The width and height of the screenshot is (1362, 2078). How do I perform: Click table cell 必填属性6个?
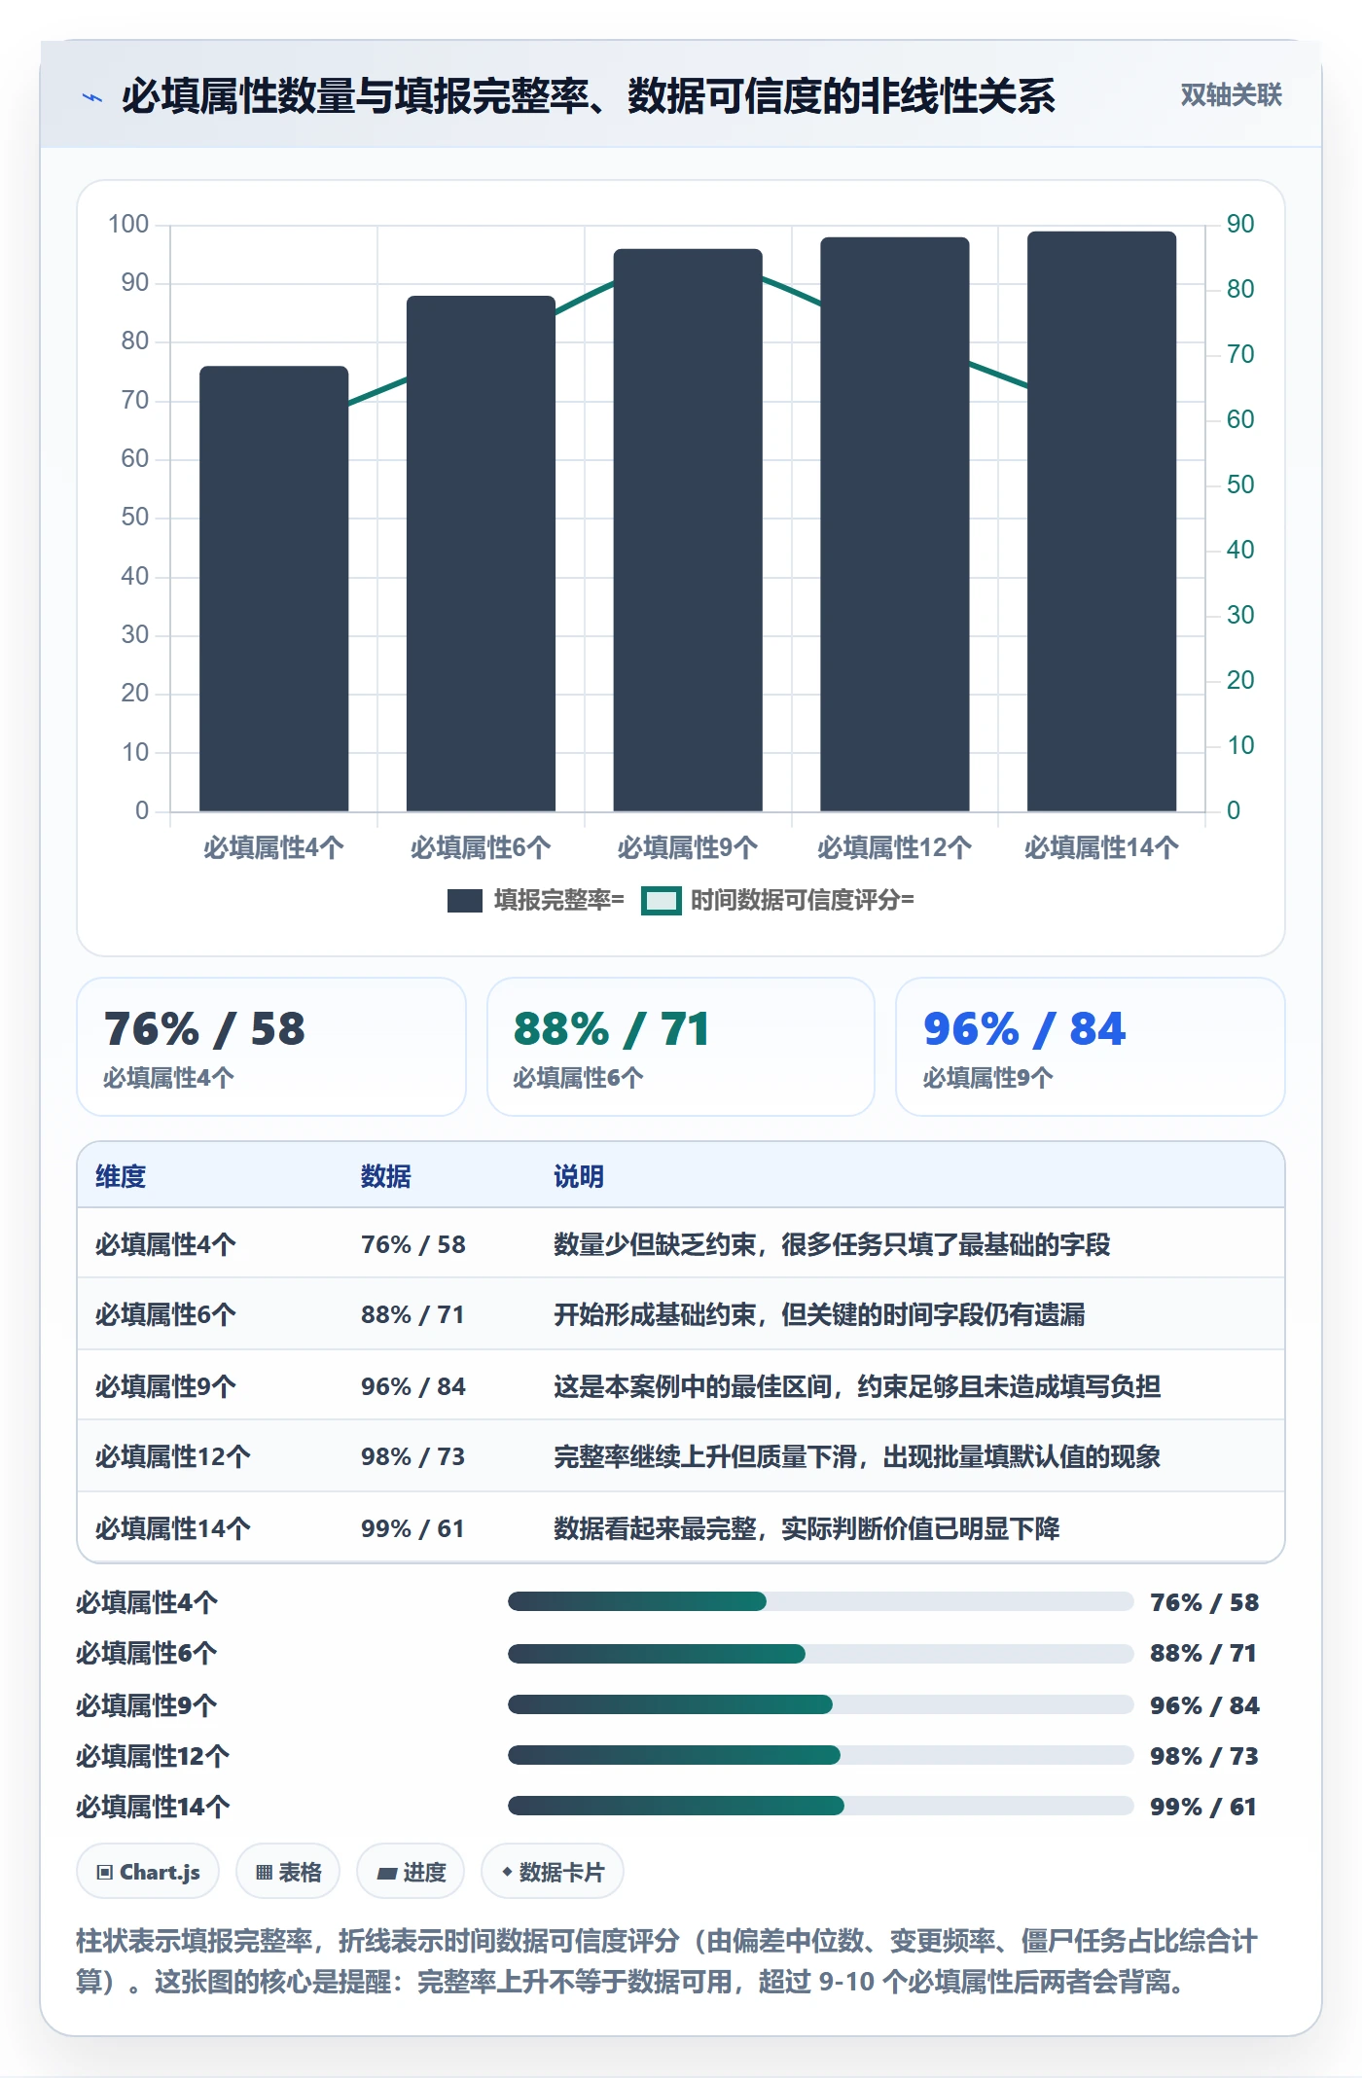tap(165, 1314)
